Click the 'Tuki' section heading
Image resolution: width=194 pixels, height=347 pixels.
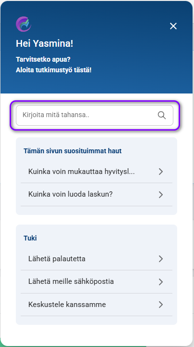(x=30, y=238)
